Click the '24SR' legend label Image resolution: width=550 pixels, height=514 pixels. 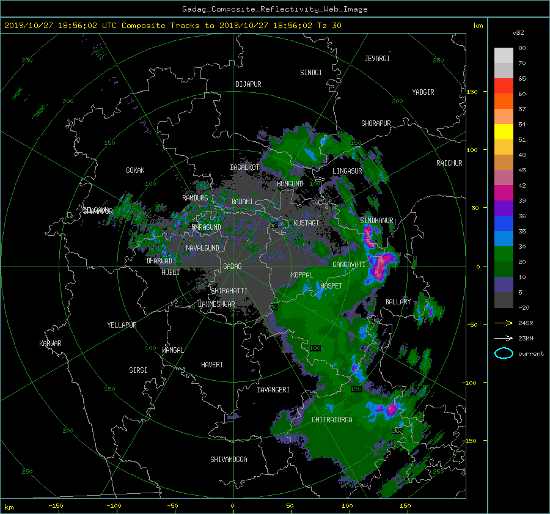[526, 323]
